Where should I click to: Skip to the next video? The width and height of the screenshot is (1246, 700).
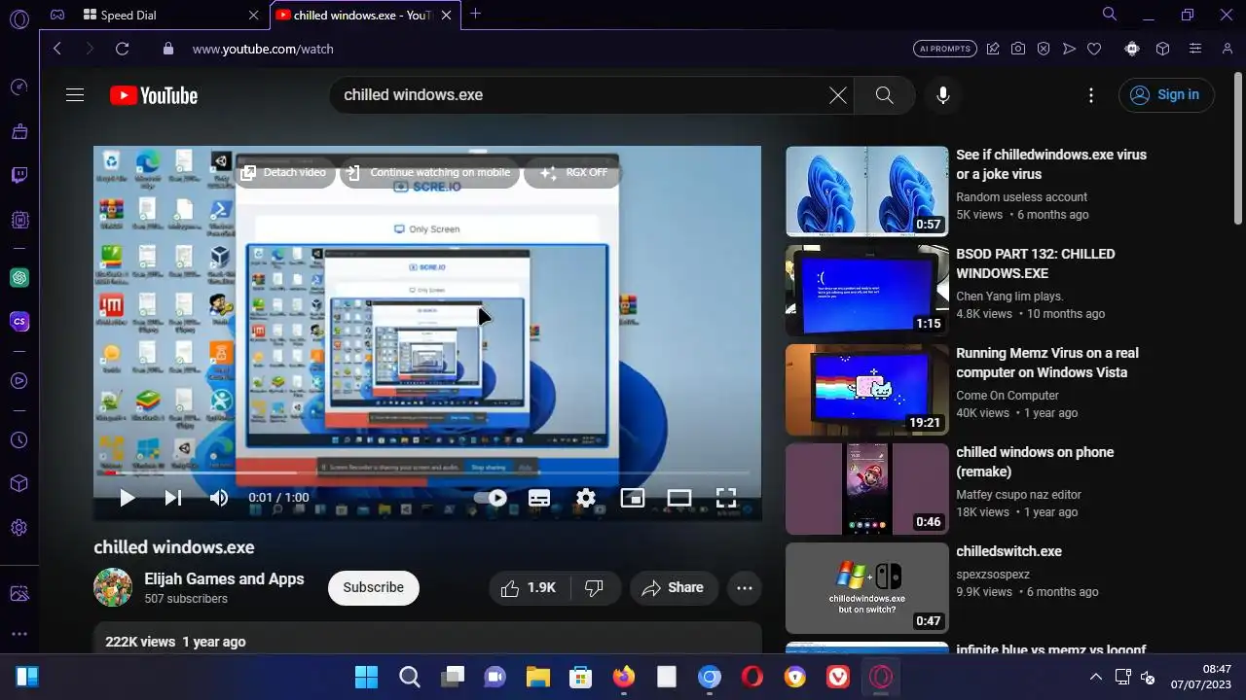pos(173,498)
